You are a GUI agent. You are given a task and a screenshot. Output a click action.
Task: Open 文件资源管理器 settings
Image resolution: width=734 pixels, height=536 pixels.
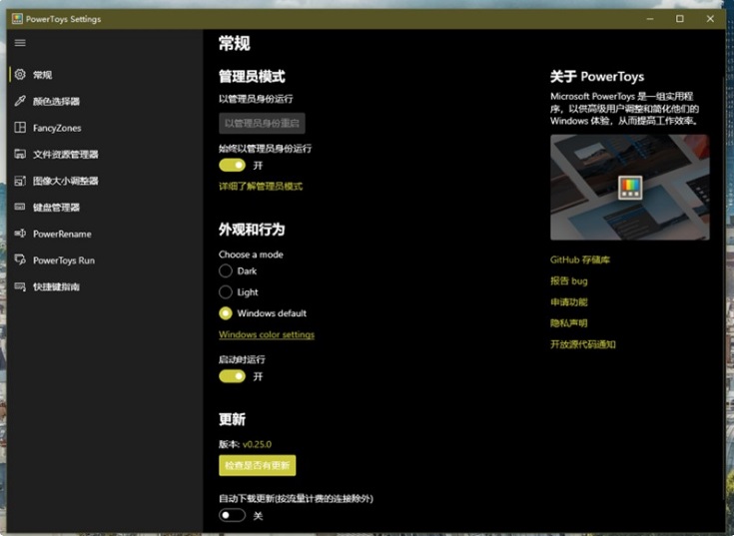(x=105, y=154)
